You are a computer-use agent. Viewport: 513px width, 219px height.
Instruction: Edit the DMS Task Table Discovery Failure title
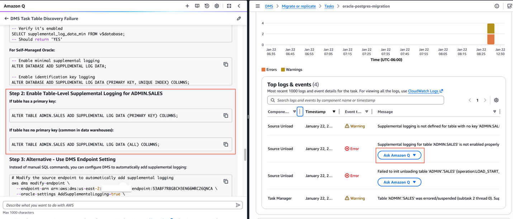click(239, 18)
